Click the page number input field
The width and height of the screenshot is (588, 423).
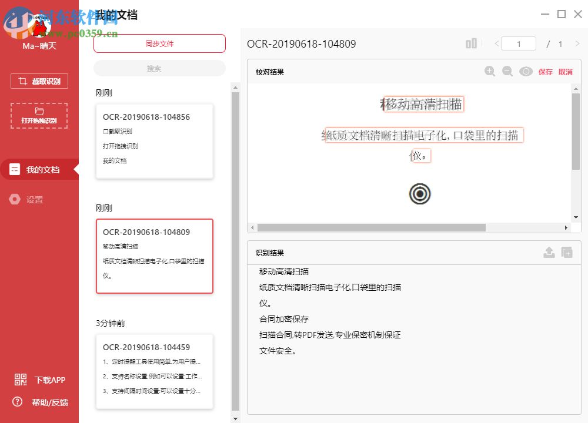(x=518, y=43)
